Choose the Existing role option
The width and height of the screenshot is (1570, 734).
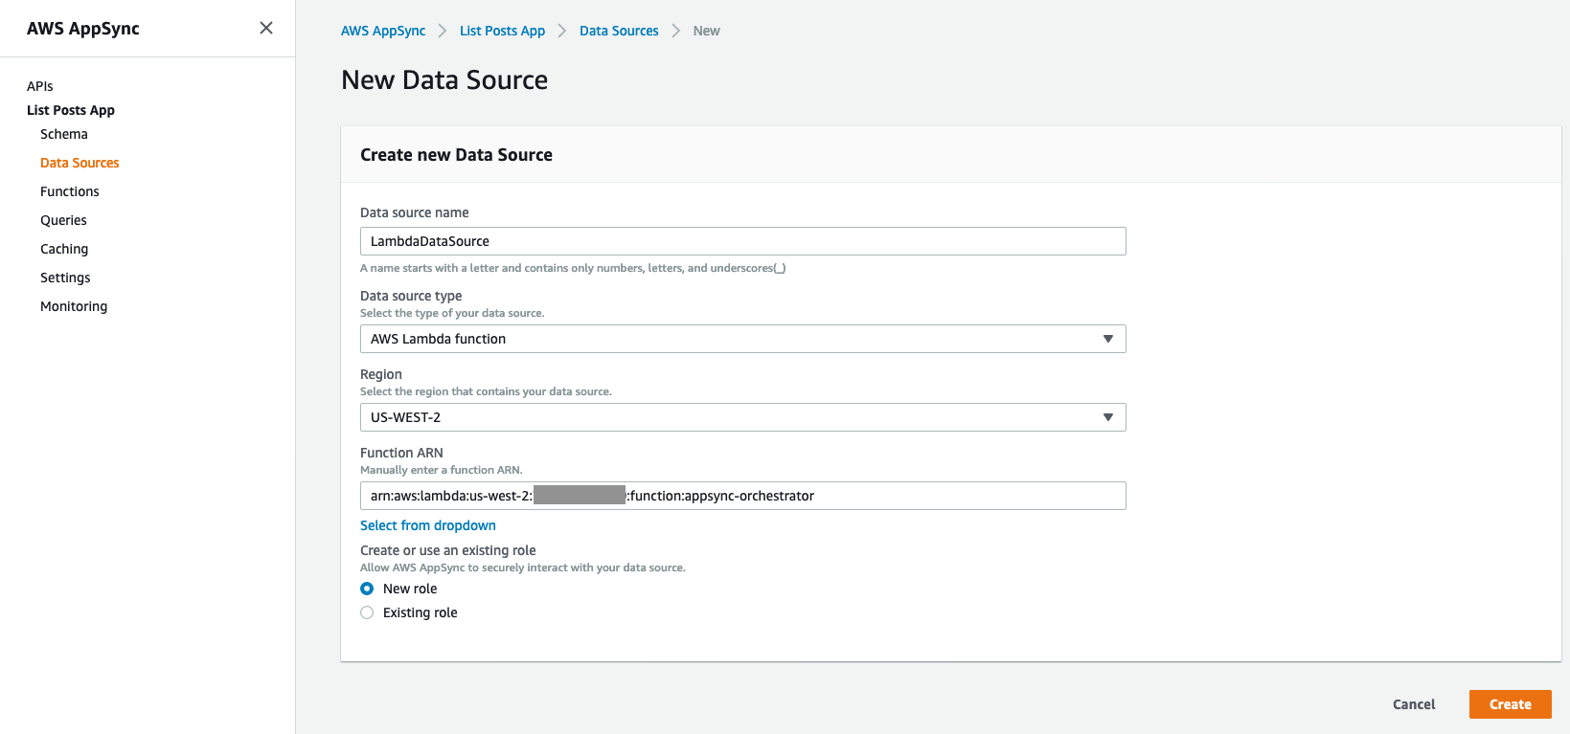click(x=367, y=612)
